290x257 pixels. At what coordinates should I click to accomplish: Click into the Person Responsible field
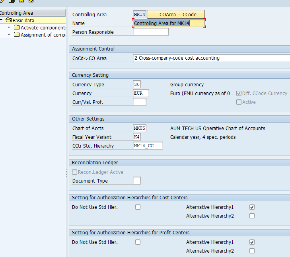coord(150,32)
